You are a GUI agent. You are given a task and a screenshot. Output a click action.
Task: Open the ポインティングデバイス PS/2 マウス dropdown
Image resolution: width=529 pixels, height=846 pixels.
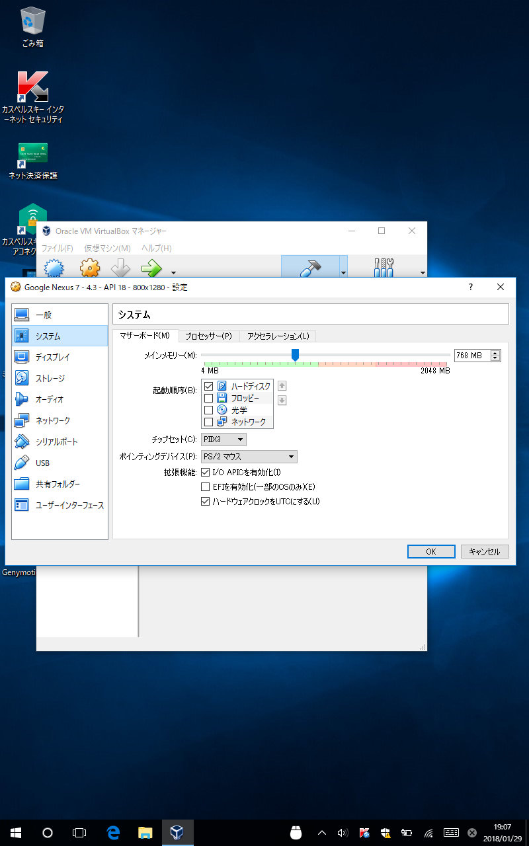coord(249,457)
